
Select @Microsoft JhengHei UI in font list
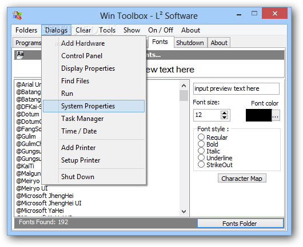(x=49, y=203)
